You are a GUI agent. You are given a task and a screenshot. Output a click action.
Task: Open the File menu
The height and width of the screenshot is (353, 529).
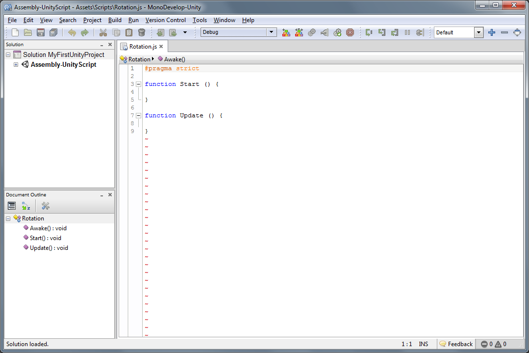pos(12,20)
